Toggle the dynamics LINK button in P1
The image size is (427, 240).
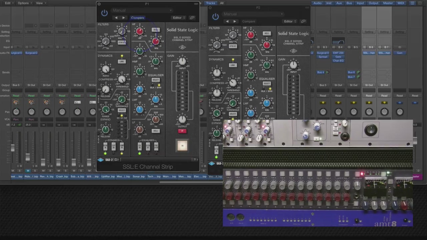click(122, 61)
